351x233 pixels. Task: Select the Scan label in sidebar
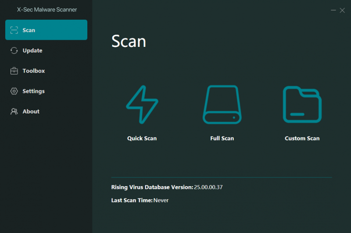tap(29, 30)
